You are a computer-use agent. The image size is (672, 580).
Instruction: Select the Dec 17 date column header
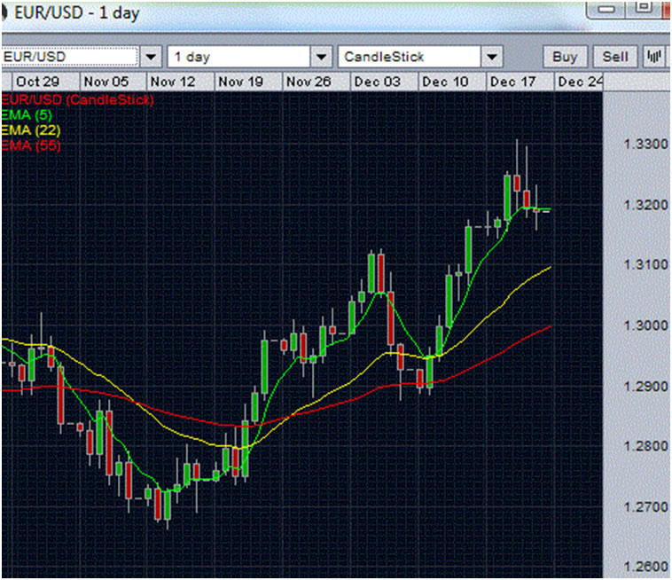pos(520,82)
